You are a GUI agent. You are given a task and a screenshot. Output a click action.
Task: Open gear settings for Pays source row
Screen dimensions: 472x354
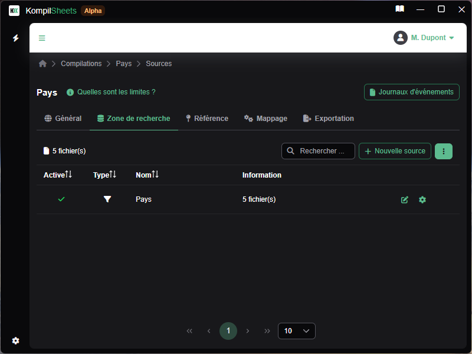pos(422,200)
